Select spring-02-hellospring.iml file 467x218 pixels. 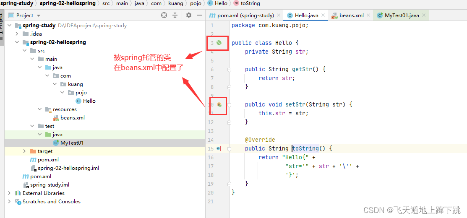65,168
